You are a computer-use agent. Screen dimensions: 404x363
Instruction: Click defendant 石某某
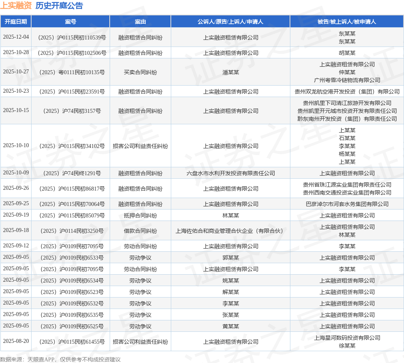pos(347,138)
